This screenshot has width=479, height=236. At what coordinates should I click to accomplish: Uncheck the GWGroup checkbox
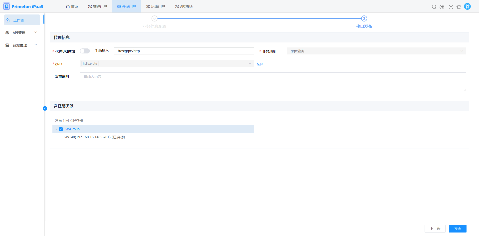point(61,129)
